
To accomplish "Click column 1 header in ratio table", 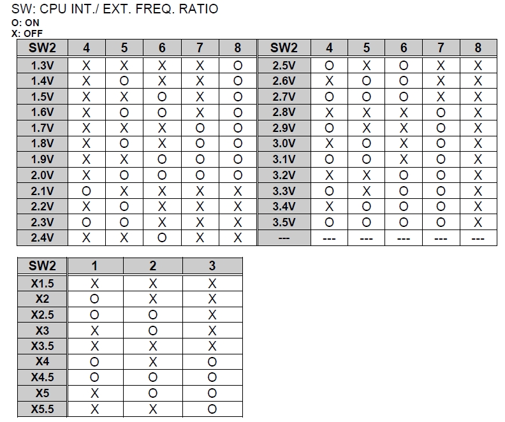I will (94, 266).
